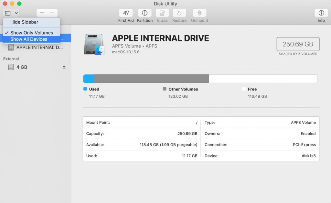Toggle the sidebar View dropdown button
Viewport: 331px width, 203px height.
(x=11, y=13)
